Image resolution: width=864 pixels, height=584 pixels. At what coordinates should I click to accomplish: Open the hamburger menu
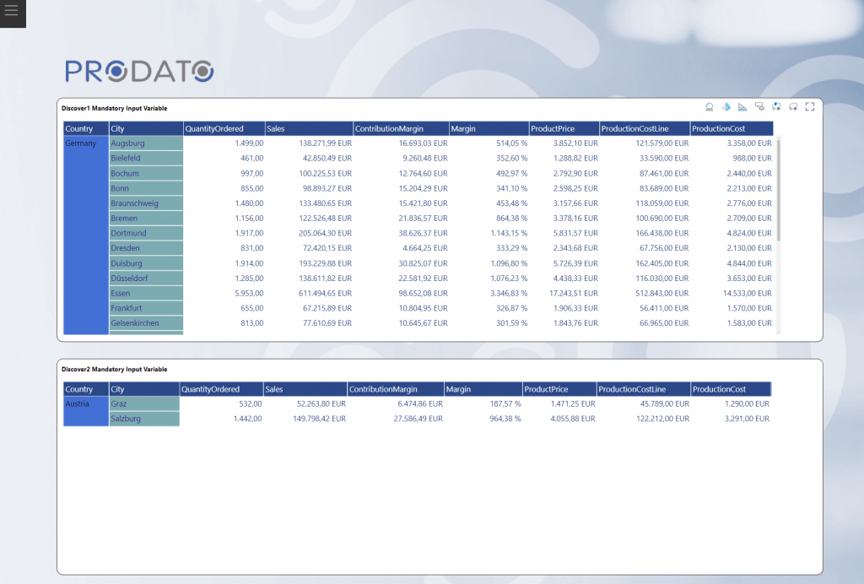point(12,12)
